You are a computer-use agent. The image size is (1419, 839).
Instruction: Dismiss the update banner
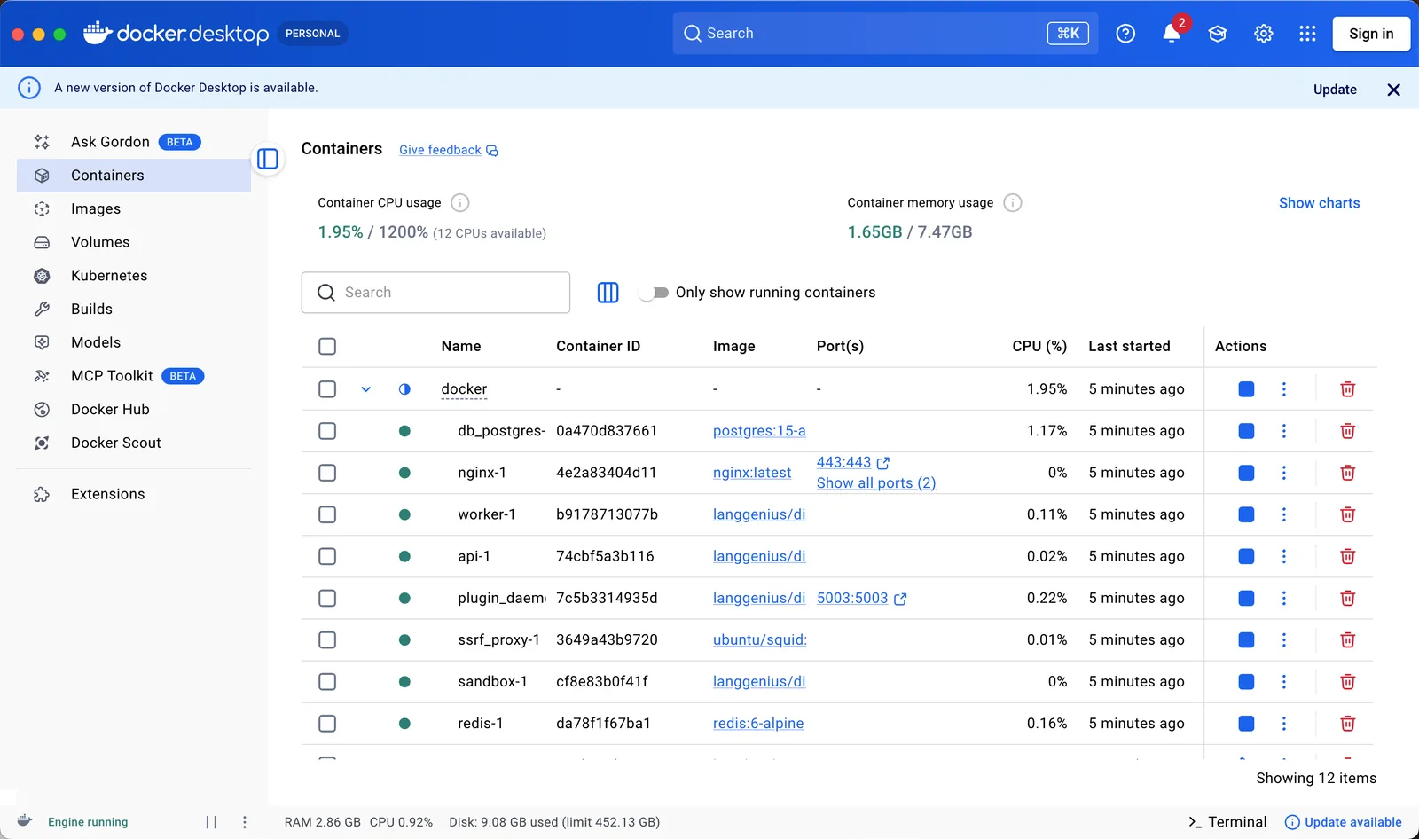[x=1393, y=90]
